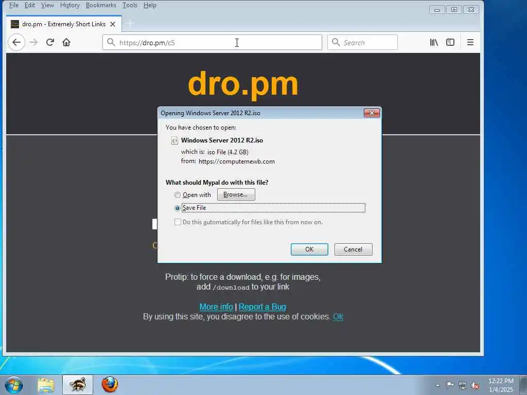Click the Windows Server 2012 R2.iso filename
Image resolution: width=527 pixels, height=395 pixels.
tap(222, 140)
